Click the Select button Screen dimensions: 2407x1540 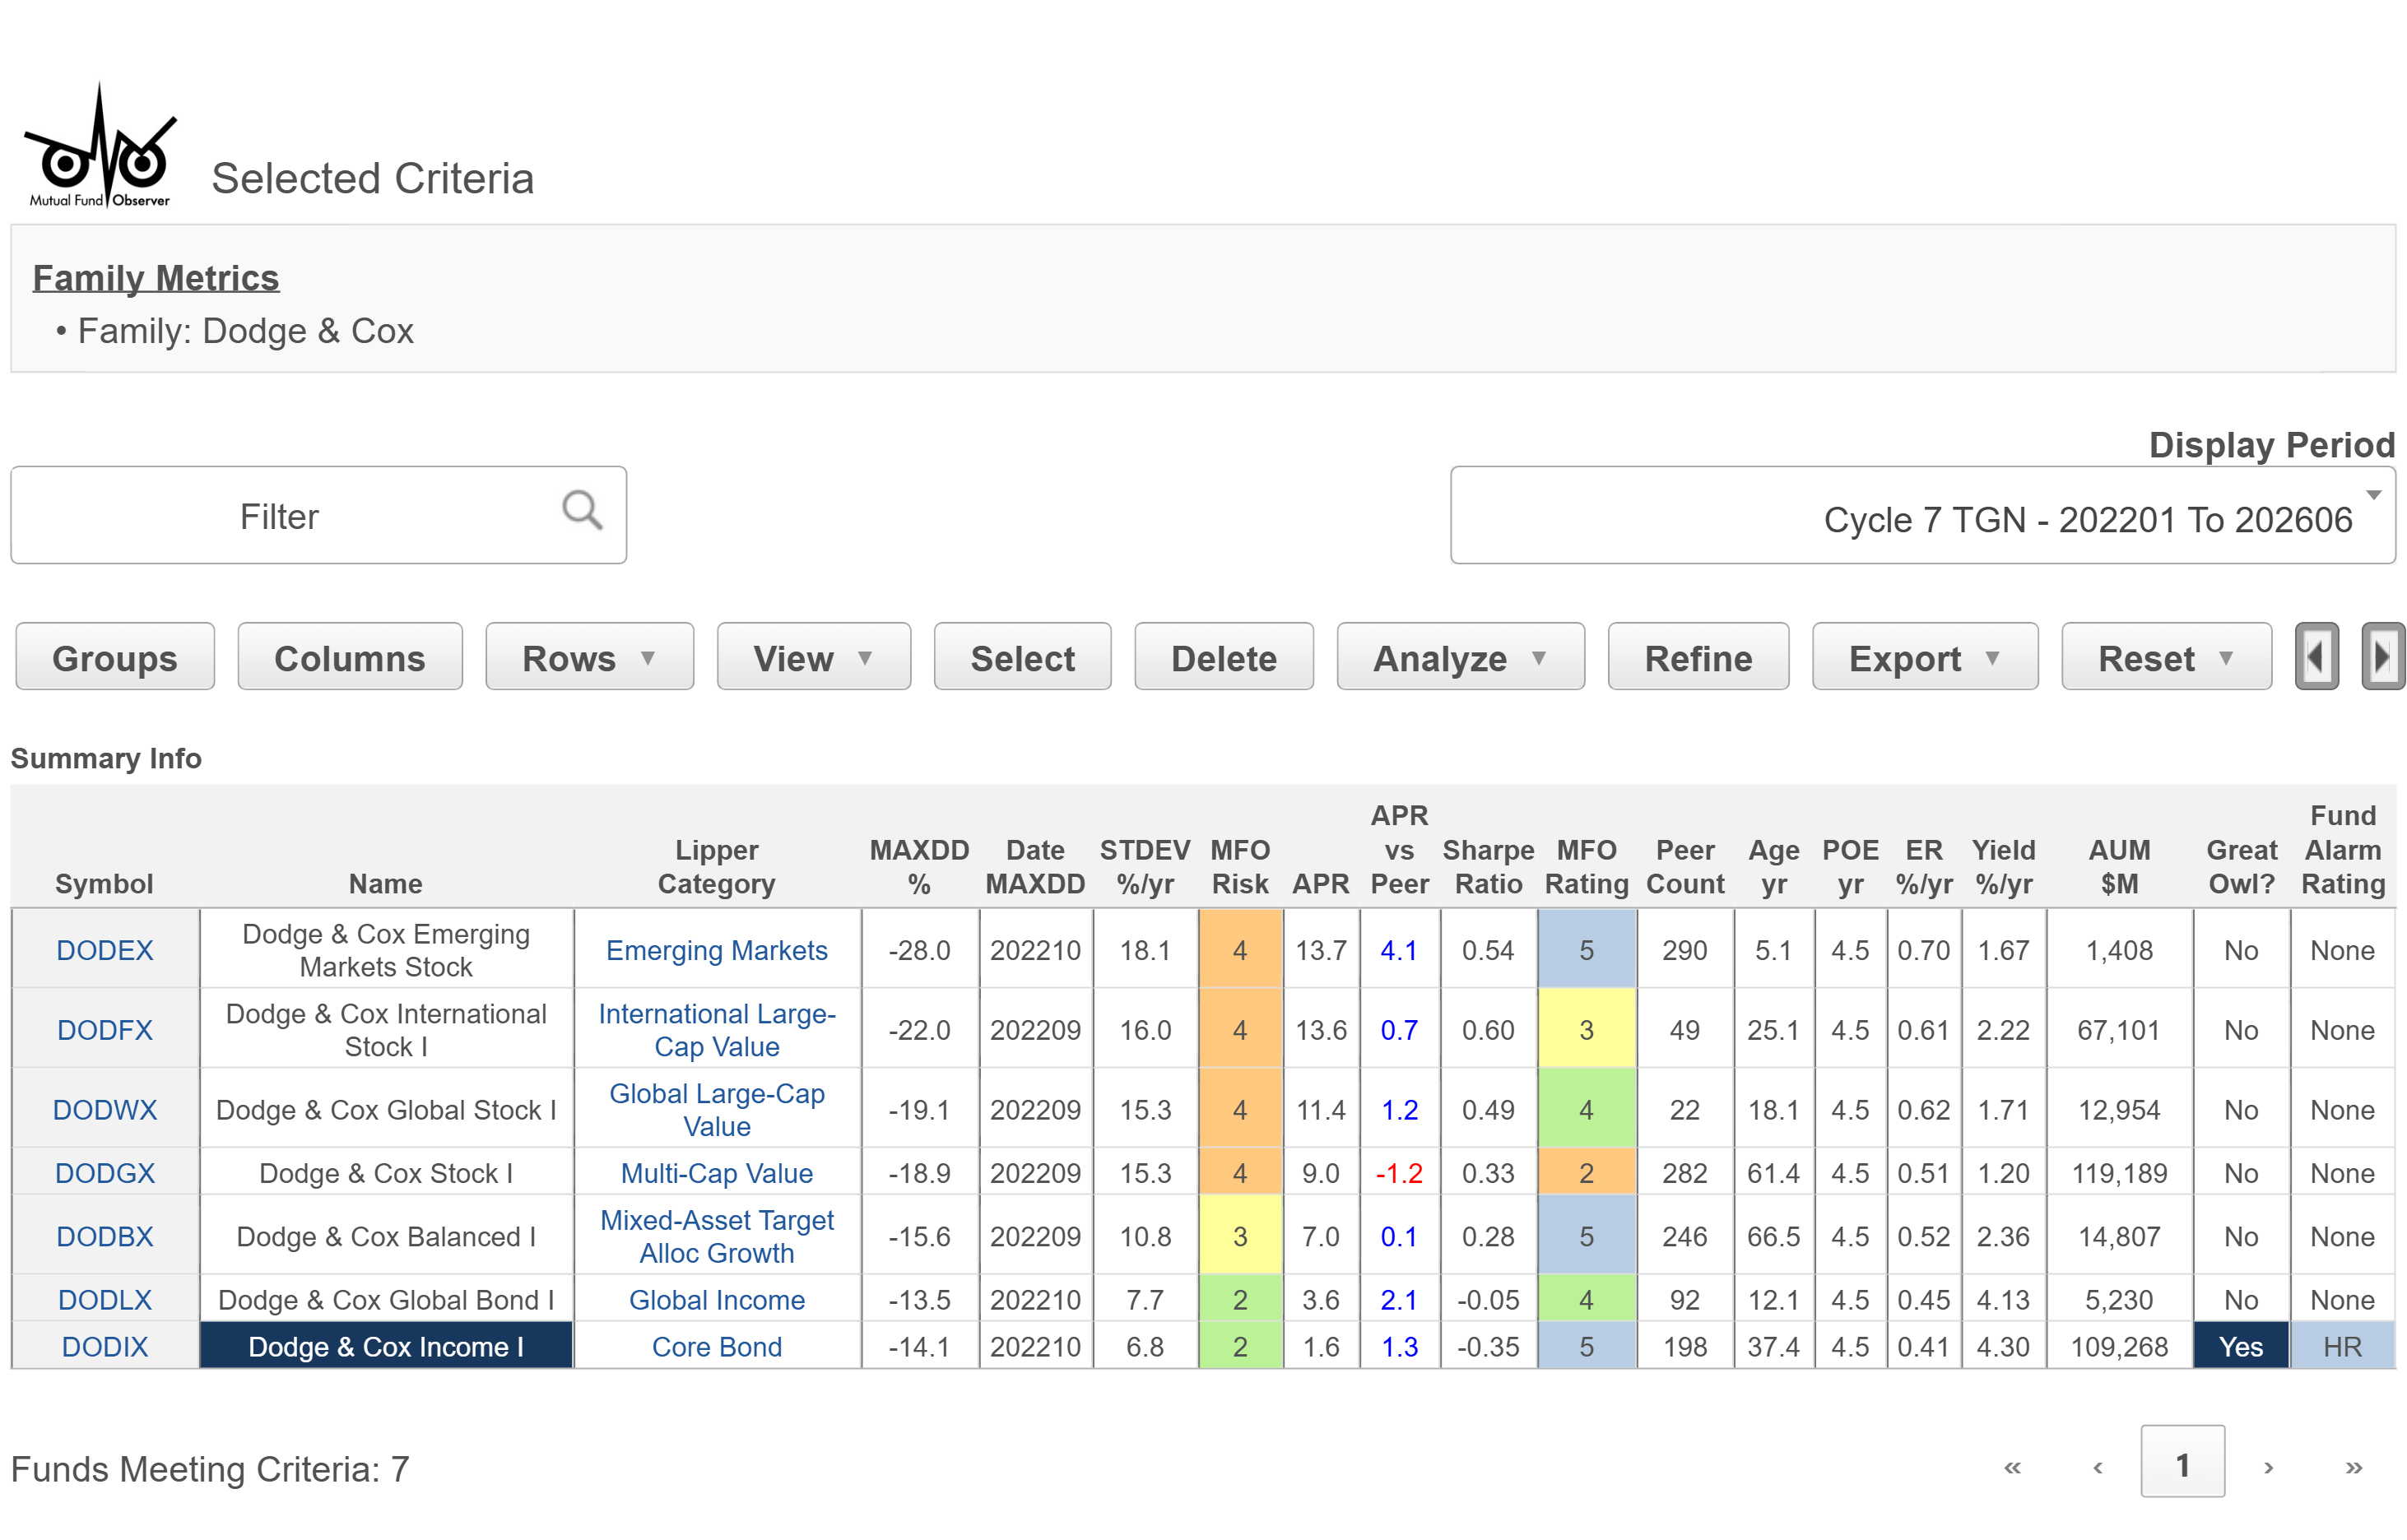point(1022,657)
